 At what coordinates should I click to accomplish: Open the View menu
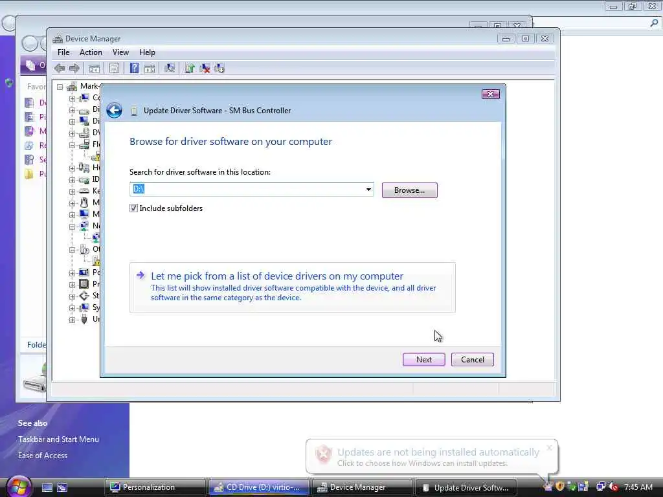pos(120,52)
